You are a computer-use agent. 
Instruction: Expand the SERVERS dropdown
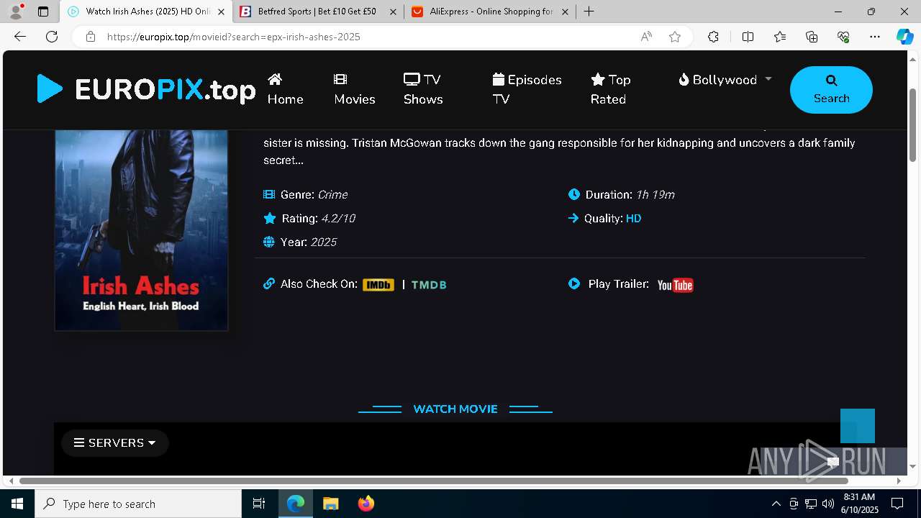tap(115, 443)
